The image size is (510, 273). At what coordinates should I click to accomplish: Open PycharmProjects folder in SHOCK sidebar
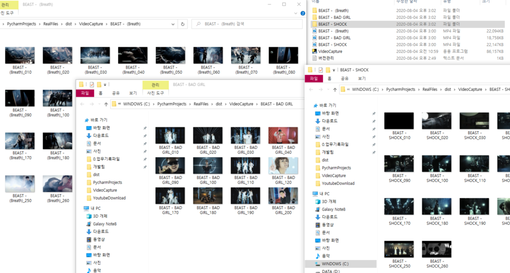pos(333,168)
